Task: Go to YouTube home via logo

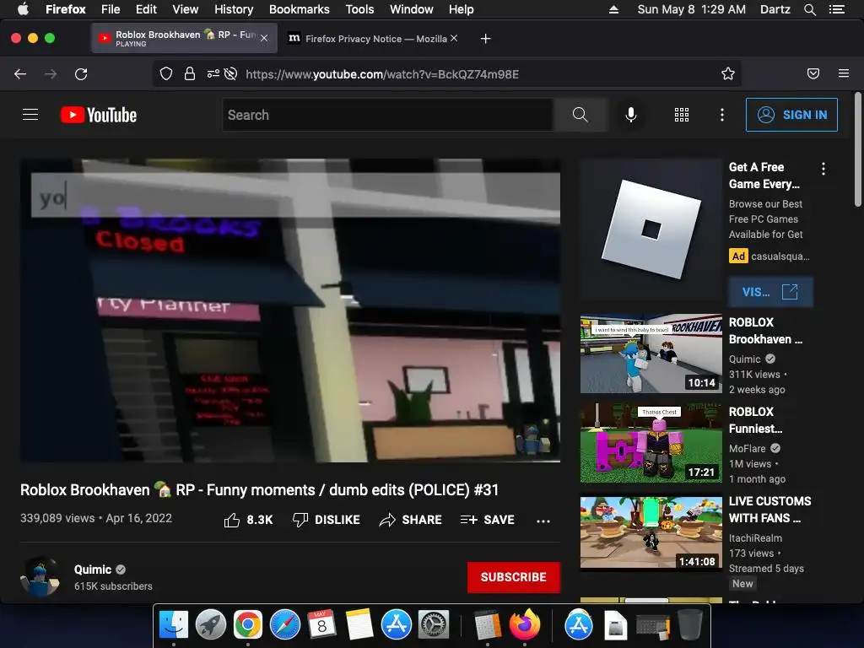Action: pyautogui.click(x=99, y=115)
